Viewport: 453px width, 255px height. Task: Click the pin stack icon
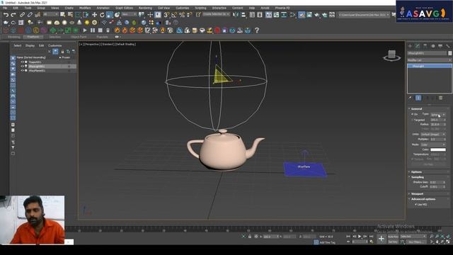tap(411, 98)
